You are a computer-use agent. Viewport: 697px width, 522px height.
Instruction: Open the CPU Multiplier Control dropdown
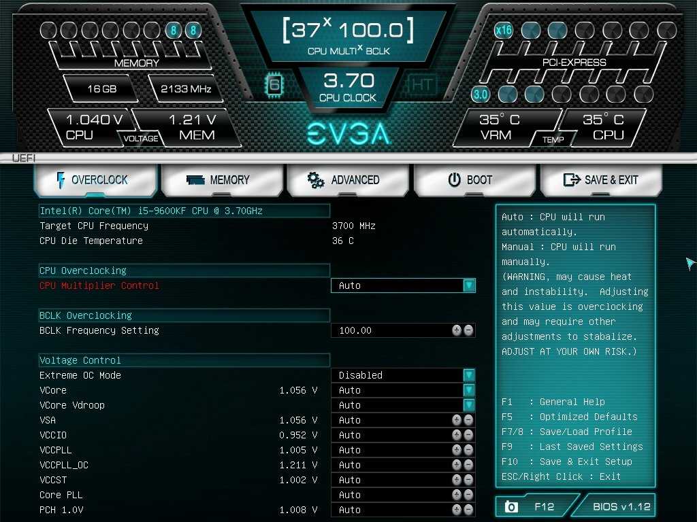(468, 285)
